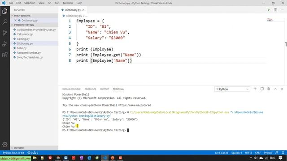Screen dimensions: 287x161
Task: Click the feedback icon in status bar
Action: tap(277, 153)
